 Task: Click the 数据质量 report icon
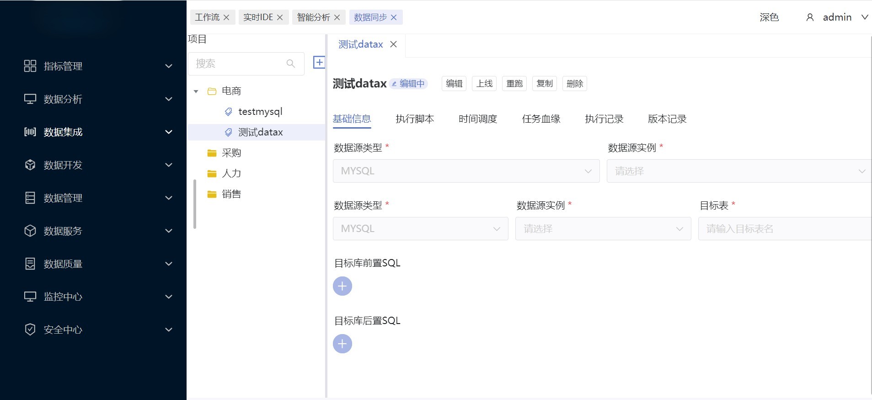(30, 264)
